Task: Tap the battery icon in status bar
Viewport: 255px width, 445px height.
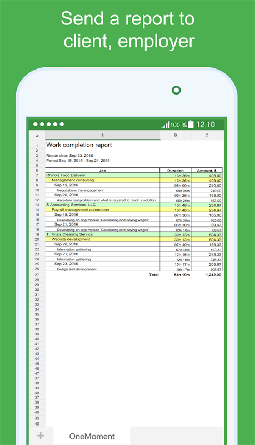Action: point(191,125)
